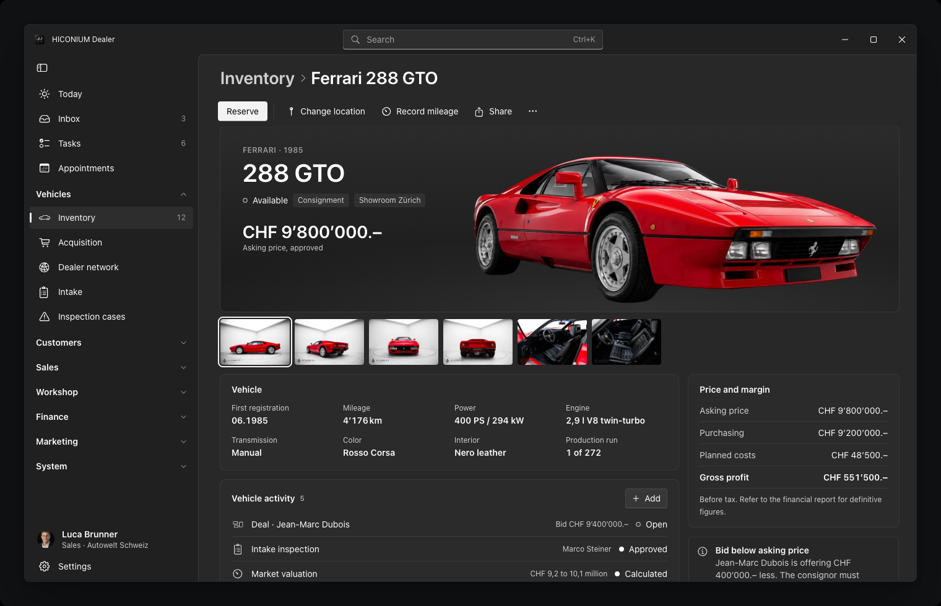Click the Consignment tag
The height and width of the screenshot is (606, 941).
tap(321, 200)
